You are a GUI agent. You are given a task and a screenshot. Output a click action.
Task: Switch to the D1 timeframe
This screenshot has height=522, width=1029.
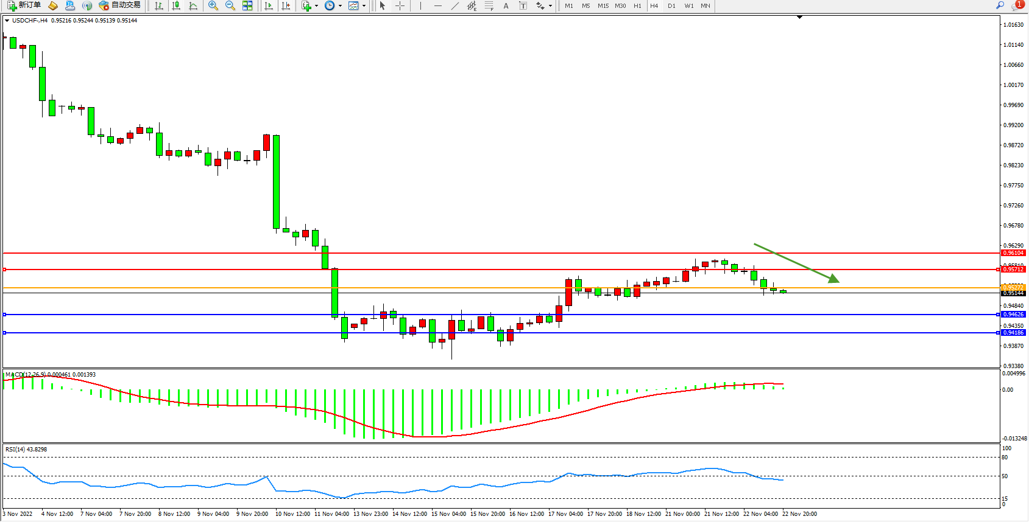(x=671, y=5)
